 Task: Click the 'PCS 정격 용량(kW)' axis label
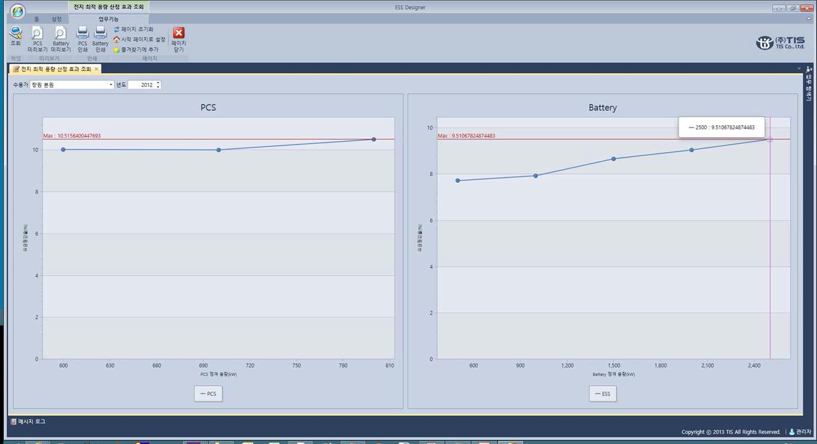click(x=219, y=374)
